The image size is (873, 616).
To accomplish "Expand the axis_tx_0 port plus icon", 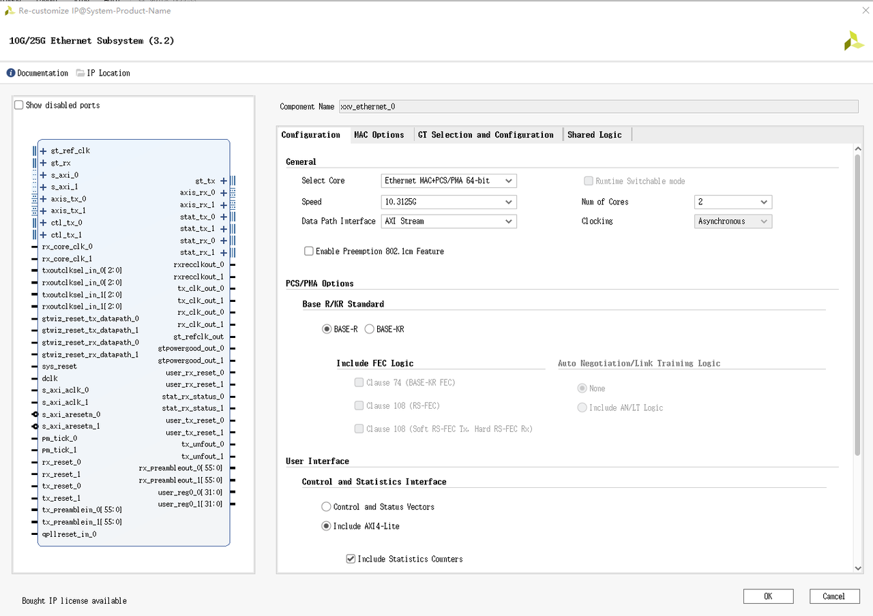I will point(44,199).
